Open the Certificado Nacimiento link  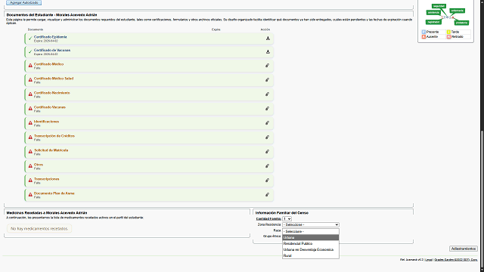point(52,93)
